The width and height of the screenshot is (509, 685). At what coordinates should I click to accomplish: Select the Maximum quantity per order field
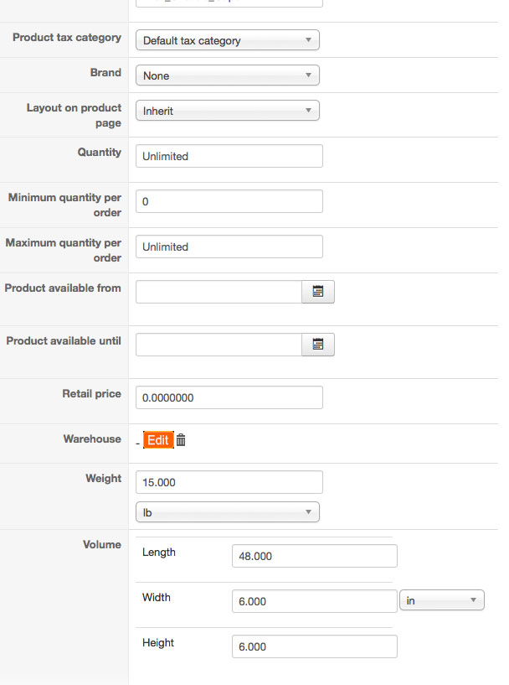[229, 246]
